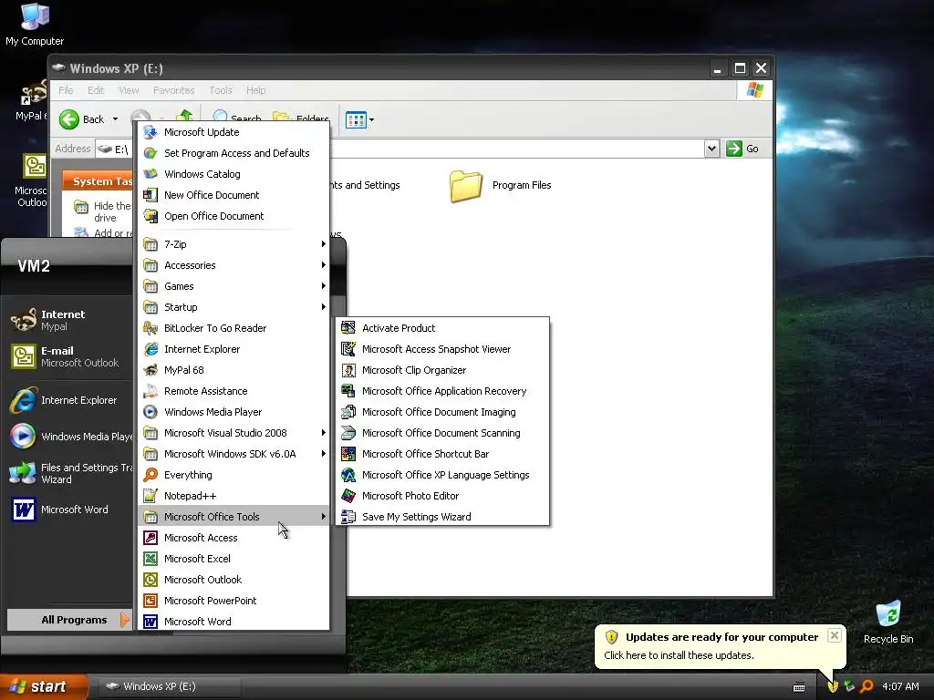Click Open Office Document entry
This screenshot has height=700, width=934.
[233, 216]
